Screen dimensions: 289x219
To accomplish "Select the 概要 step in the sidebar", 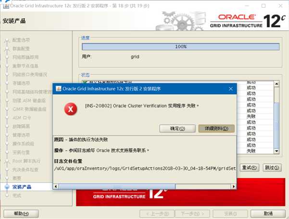I will [17, 178].
